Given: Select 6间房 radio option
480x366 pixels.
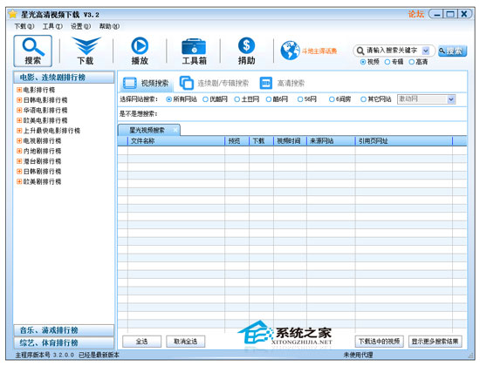Looking at the screenshot, I should click(x=332, y=99).
